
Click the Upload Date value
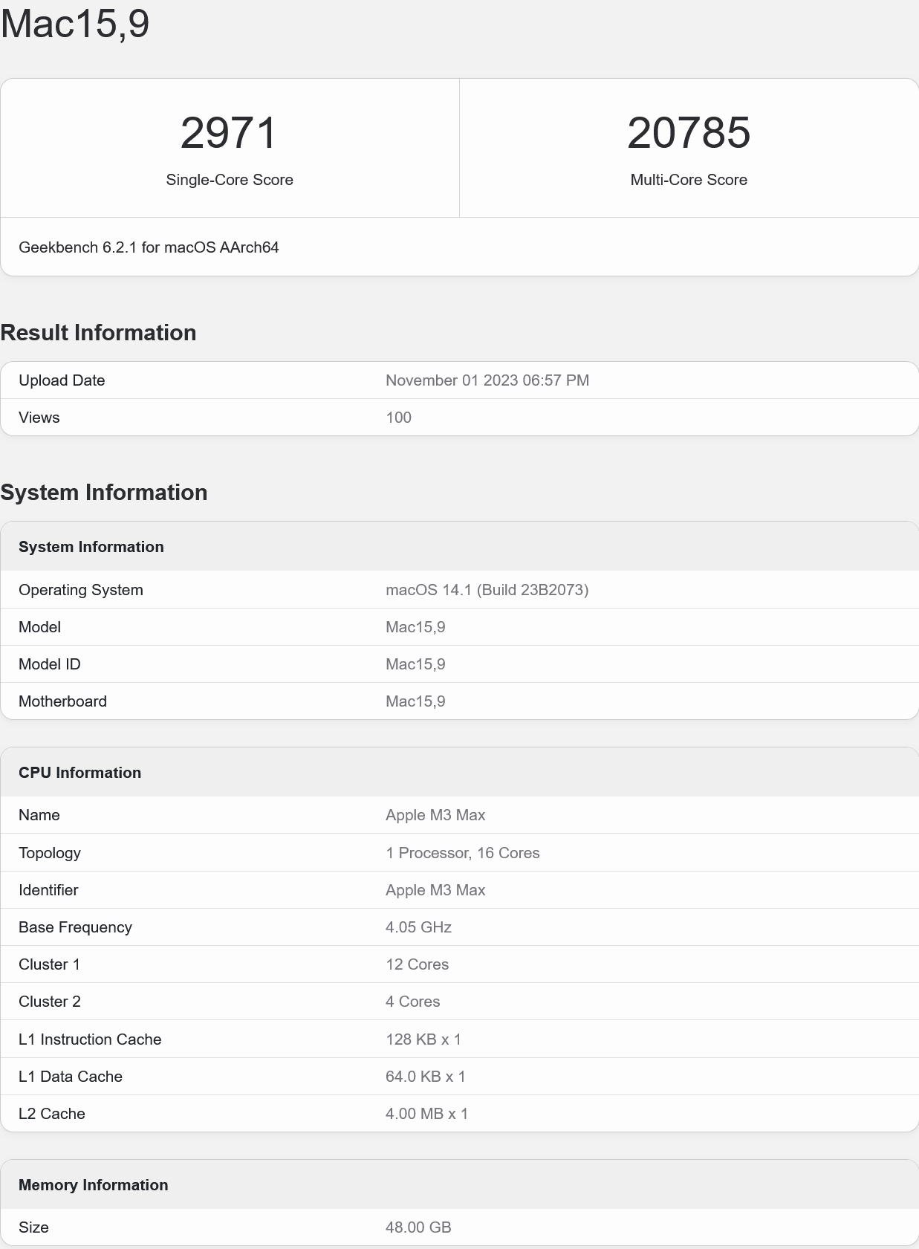point(487,380)
